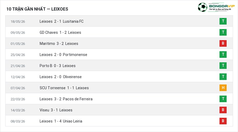The image size is (238, 132).
Task: Click the green T badge for Lusitania FC match
Action: click(x=223, y=21)
